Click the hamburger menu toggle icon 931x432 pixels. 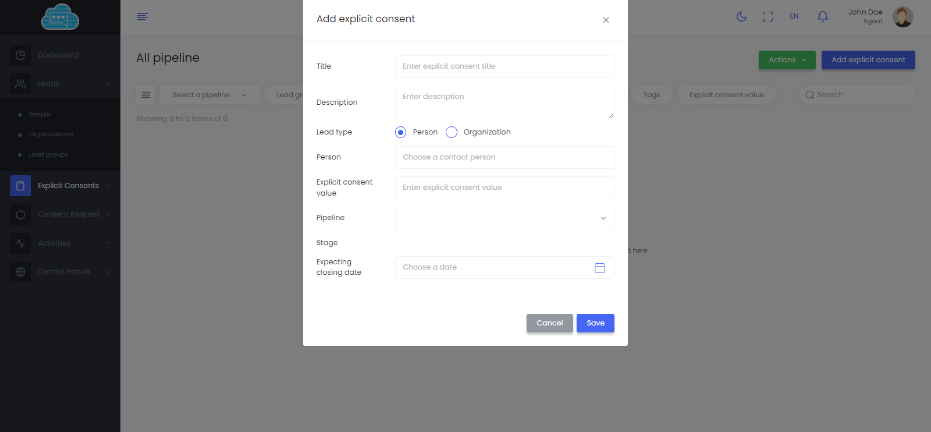[143, 17]
